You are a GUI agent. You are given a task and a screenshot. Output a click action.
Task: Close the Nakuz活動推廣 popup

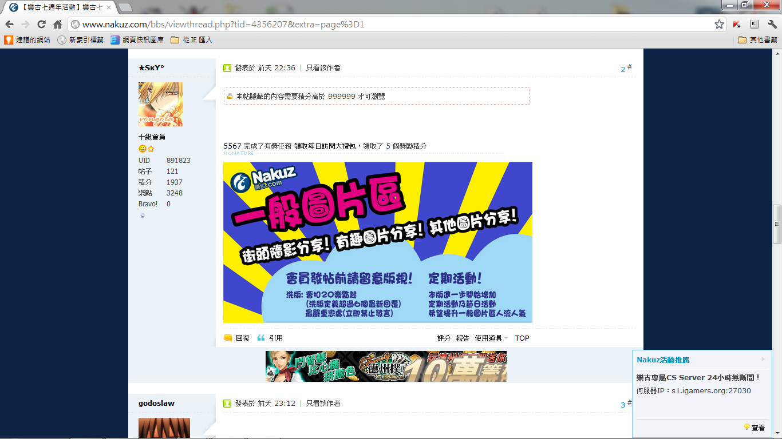pyautogui.click(x=763, y=359)
